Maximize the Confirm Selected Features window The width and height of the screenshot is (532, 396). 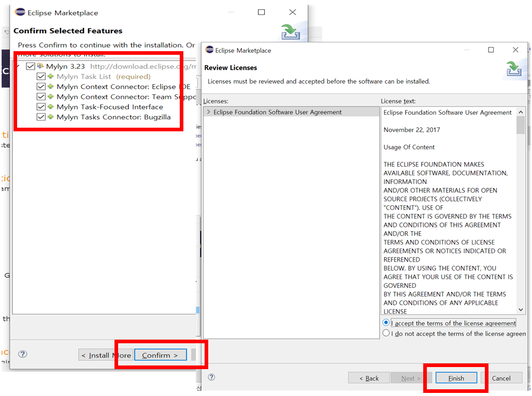(x=261, y=12)
